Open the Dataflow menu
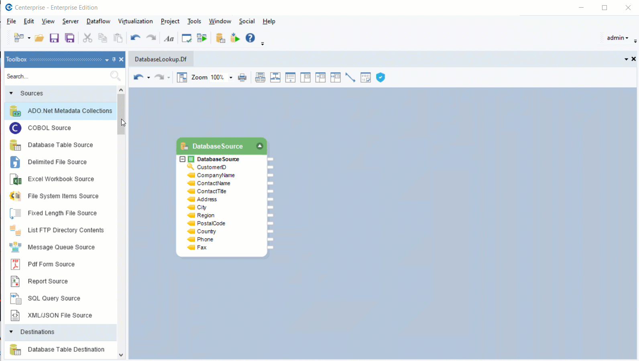639x361 pixels. click(x=98, y=21)
